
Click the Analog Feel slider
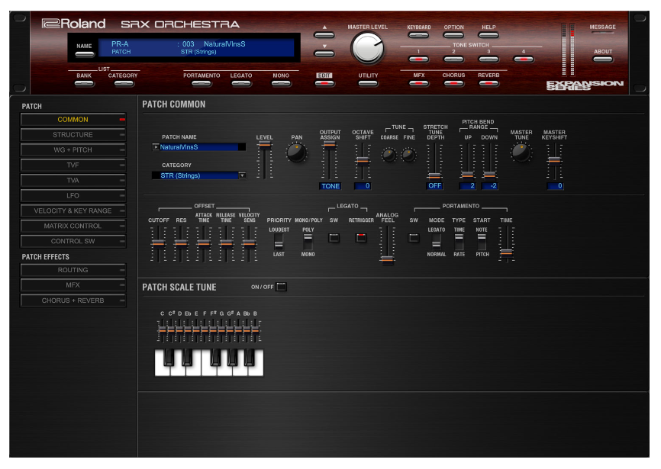387,246
